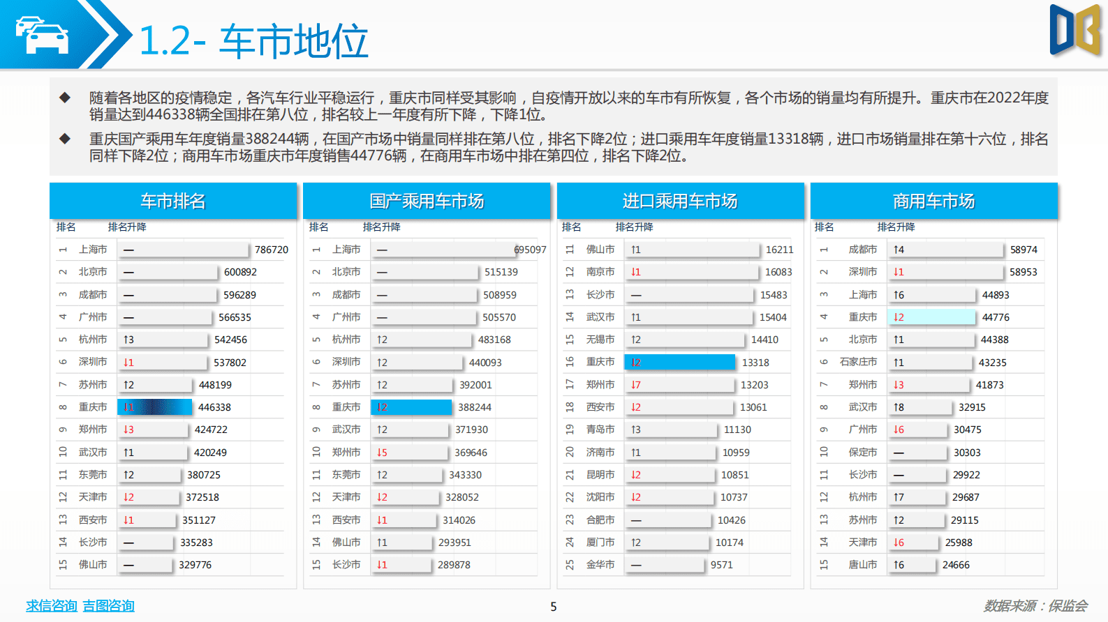This screenshot has height=622, width=1108.
Task: Click the value 542456 for 杭州市
Action: (x=230, y=340)
